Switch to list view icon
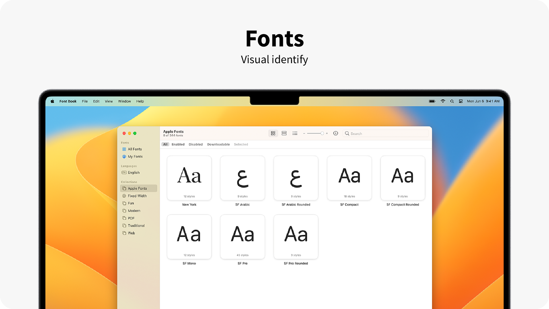The width and height of the screenshot is (549, 309). point(295,133)
